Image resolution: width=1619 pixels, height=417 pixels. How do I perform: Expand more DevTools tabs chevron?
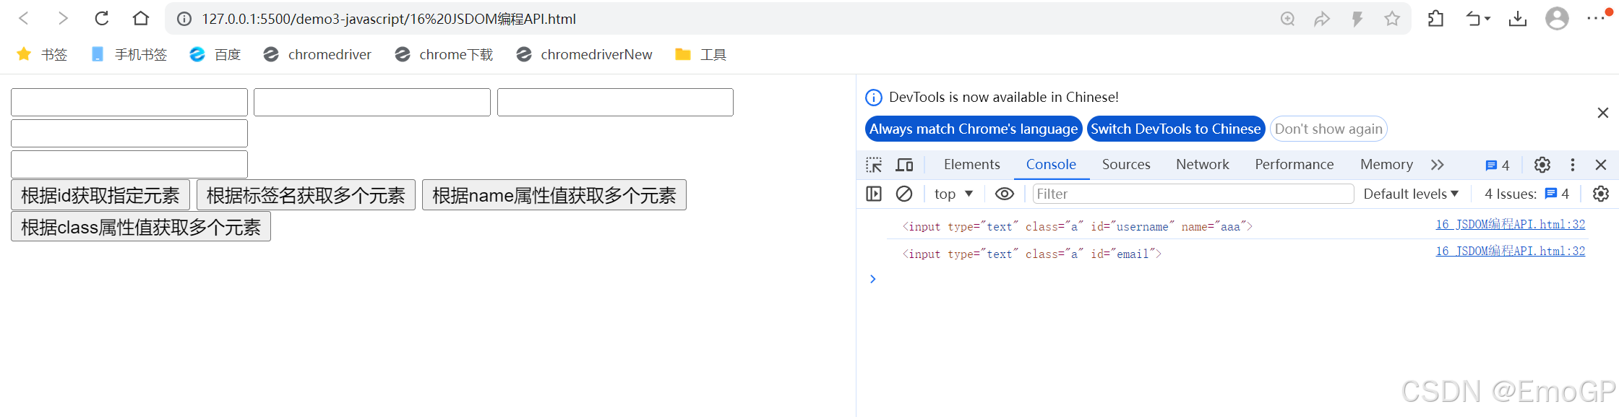coord(1438,165)
